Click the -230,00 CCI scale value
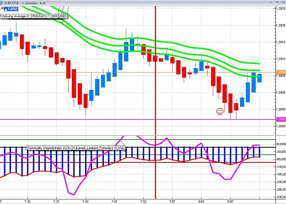 [281, 182]
